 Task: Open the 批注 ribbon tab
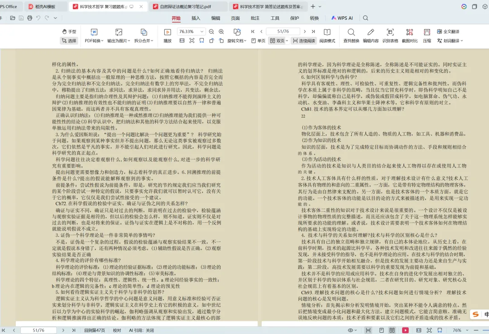pos(255,18)
